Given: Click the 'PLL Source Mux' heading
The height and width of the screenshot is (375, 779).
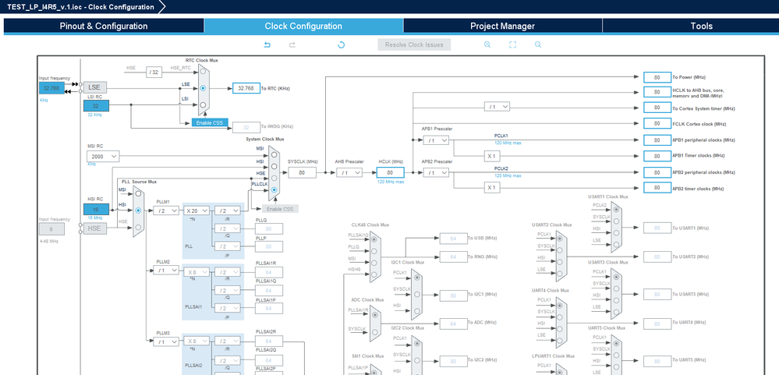Looking at the screenshot, I should coord(138,182).
